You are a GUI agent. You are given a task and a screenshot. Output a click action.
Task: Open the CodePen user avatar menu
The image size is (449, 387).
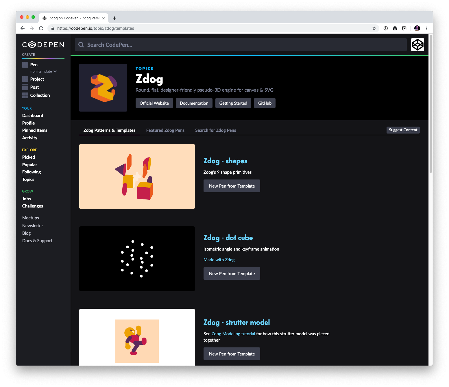[x=417, y=45]
